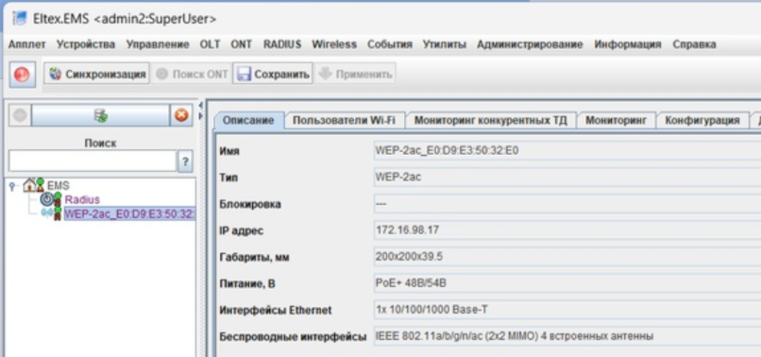The image size is (761, 357).
Task: Switch to Мониторинг конкурентных ТД tab
Action: (490, 121)
